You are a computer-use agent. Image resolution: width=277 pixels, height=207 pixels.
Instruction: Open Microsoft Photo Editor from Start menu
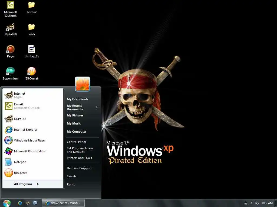pos(33,151)
